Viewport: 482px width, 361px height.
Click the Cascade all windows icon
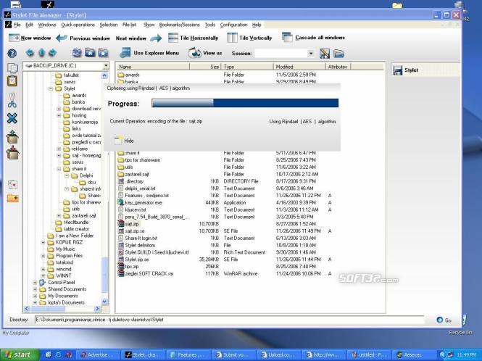pyautogui.click(x=287, y=38)
